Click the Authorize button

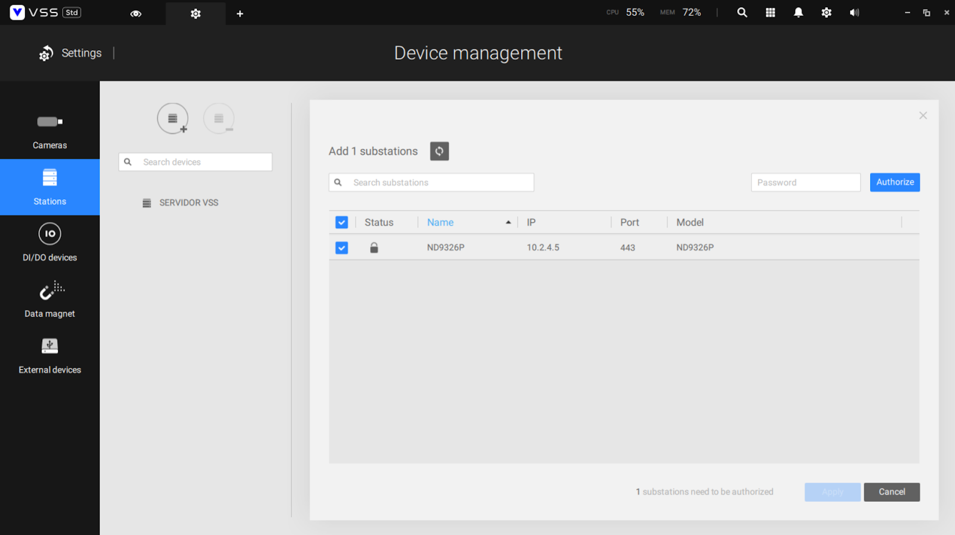point(895,182)
